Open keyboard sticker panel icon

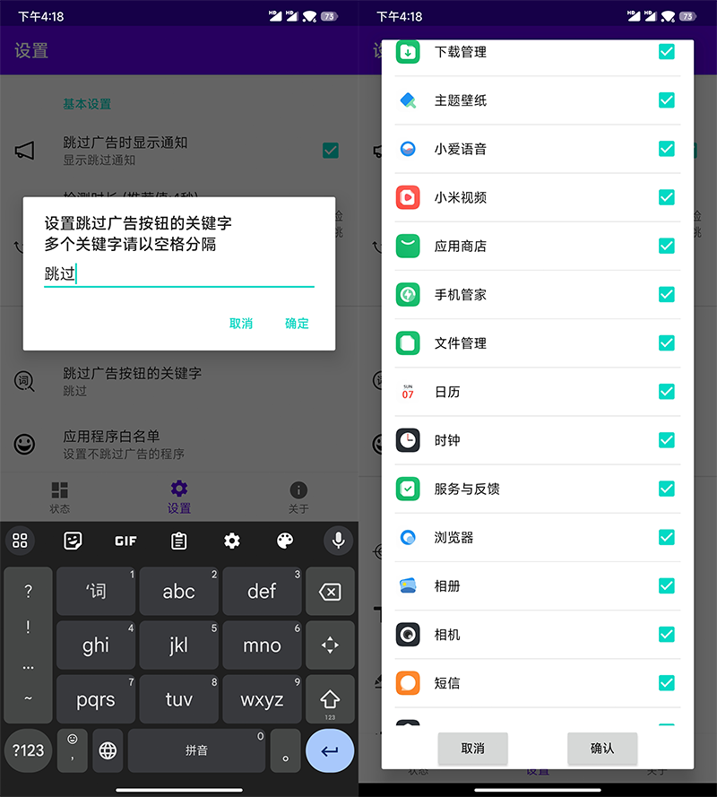pos(73,541)
